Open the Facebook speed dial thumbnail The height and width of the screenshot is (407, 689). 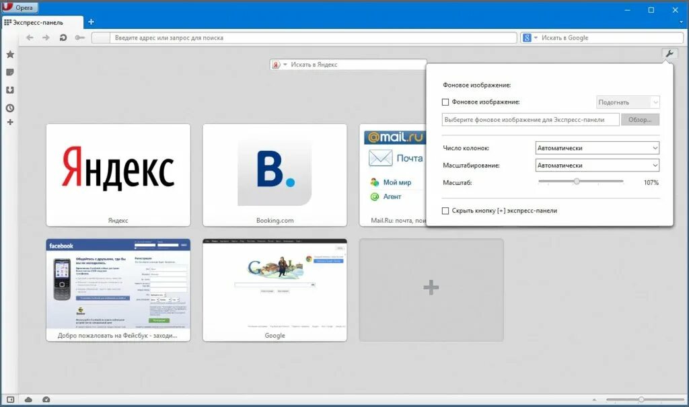[118, 290]
